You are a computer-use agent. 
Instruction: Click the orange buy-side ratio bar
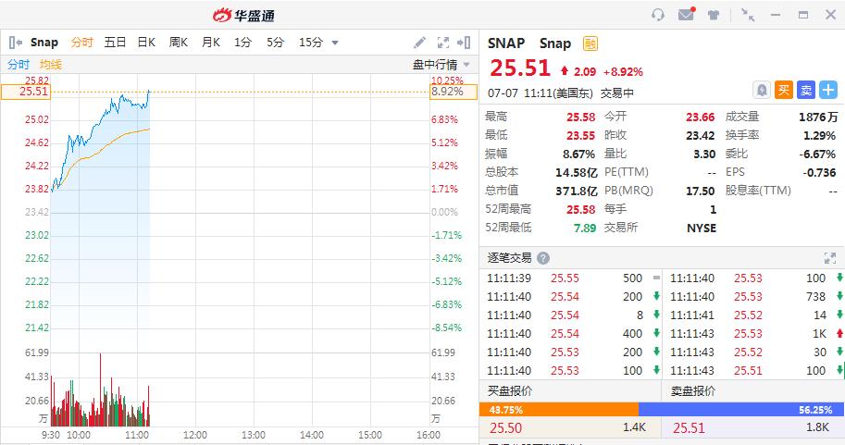[x=558, y=410]
